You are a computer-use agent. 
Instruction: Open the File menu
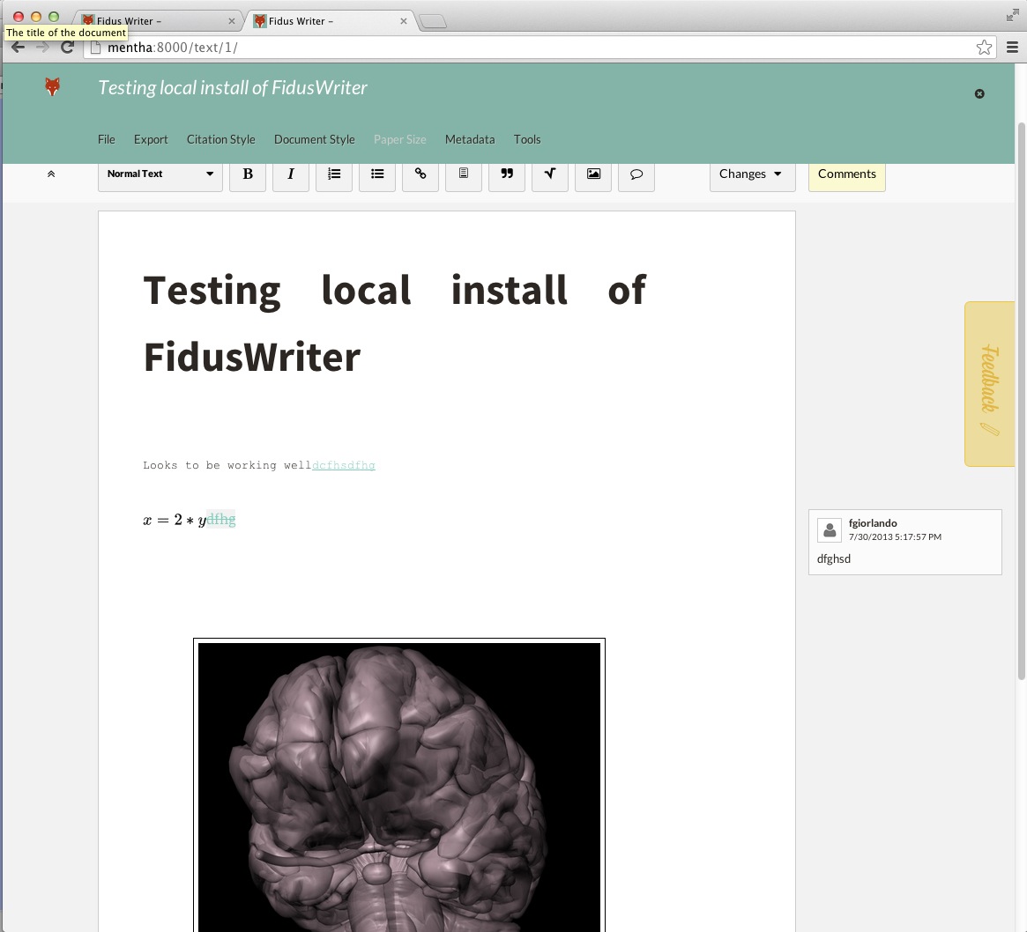(x=107, y=139)
